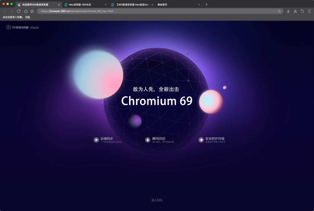The height and width of the screenshot is (211, 314).
Task: Click the 360 favicon on first tab
Action: (19, 5)
